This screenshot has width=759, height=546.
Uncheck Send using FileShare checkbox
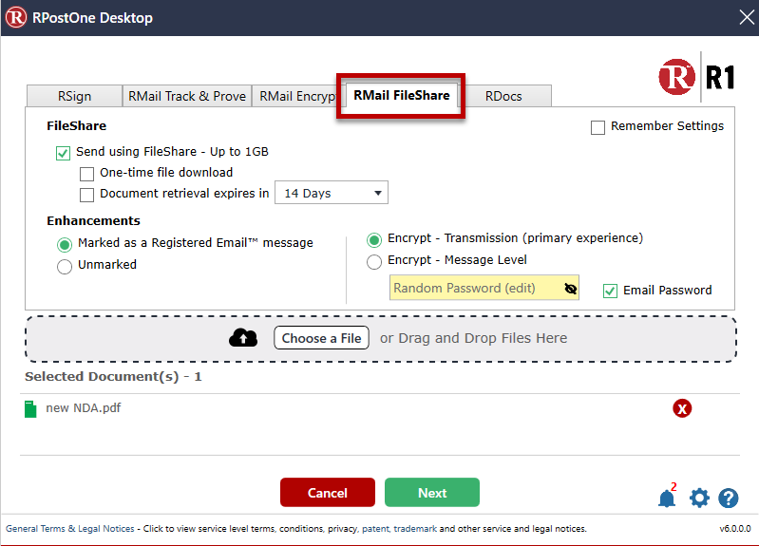tap(63, 153)
